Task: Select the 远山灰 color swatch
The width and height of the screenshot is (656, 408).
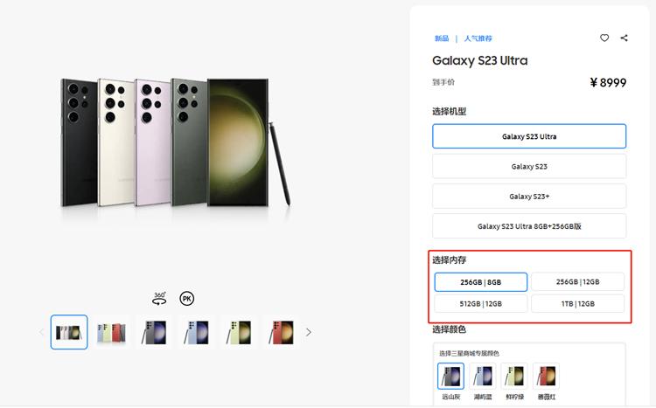Action: point(450,377)
